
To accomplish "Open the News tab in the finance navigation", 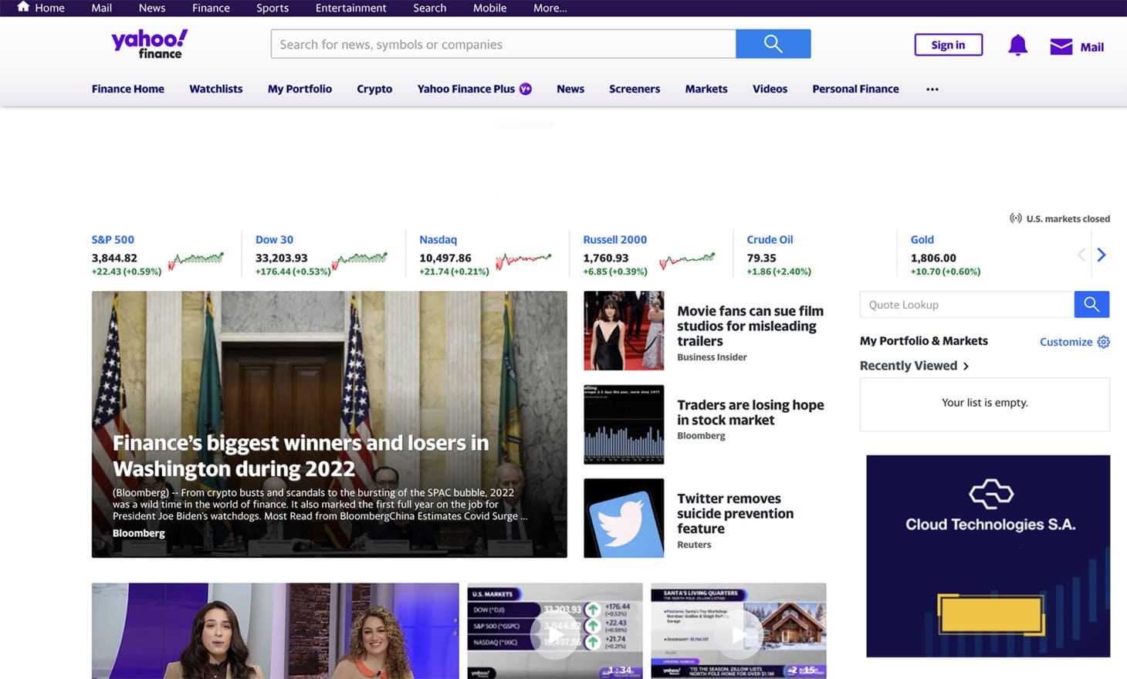I will point(570,89).
